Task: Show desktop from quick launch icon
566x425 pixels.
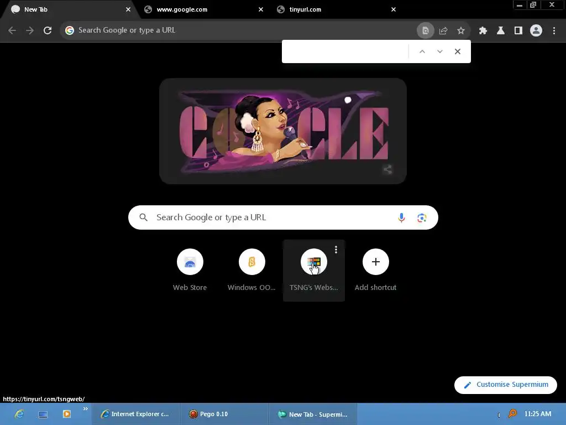Action: [43, 414]
